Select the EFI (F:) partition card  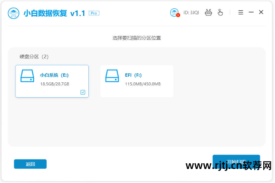point(137,81)
